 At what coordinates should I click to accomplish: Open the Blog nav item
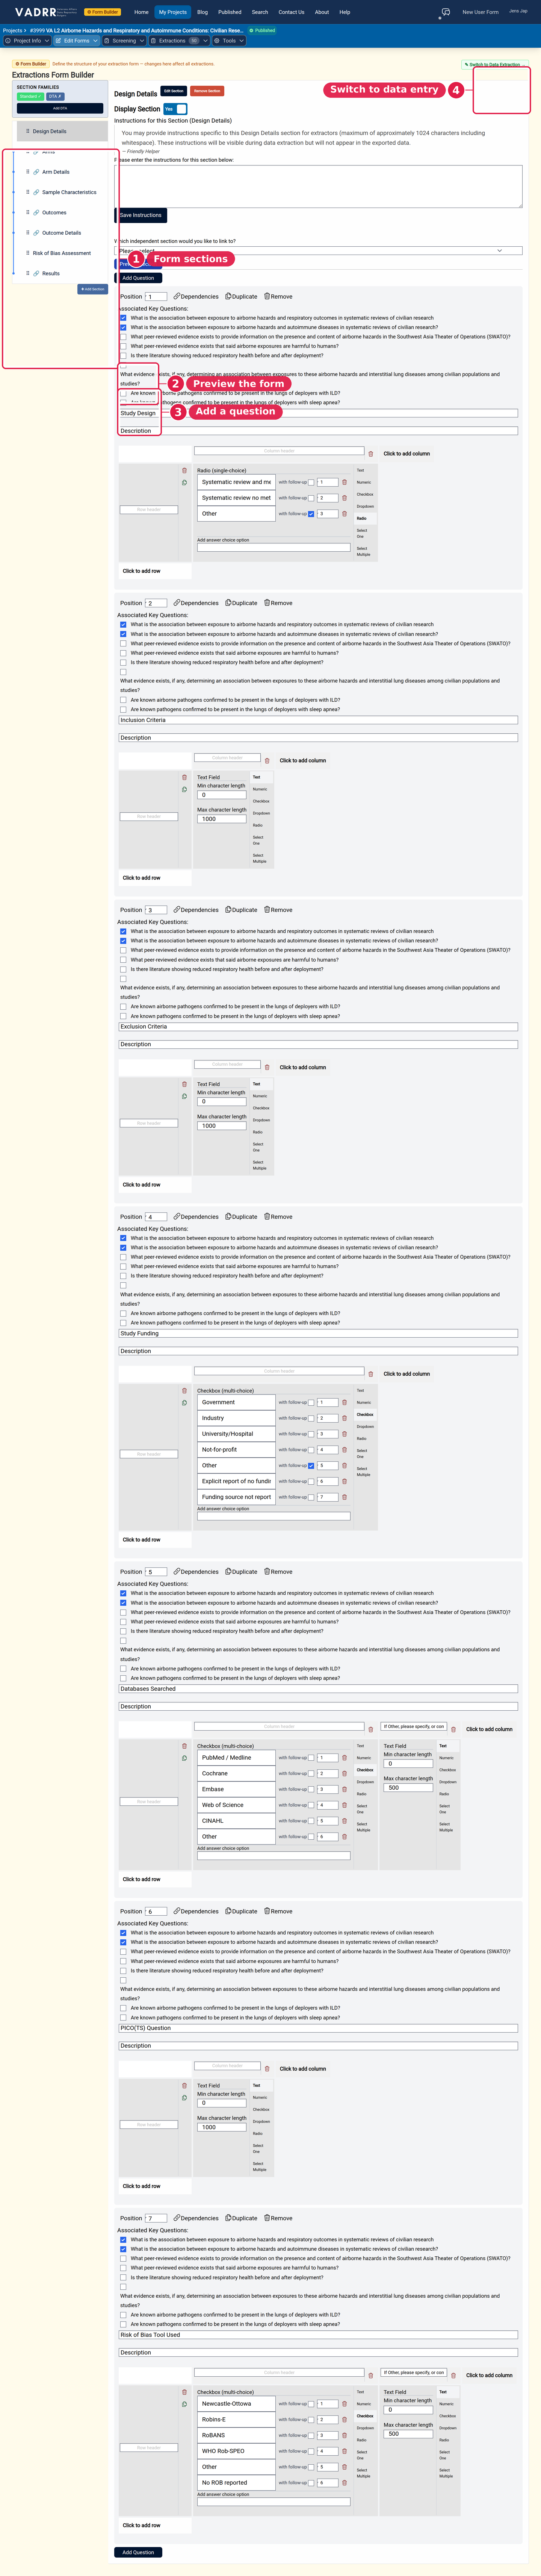[202, 12]
